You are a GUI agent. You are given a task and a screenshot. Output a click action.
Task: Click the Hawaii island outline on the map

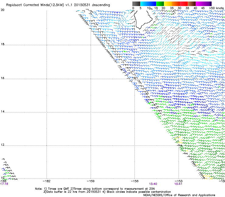tap(143, 19)
